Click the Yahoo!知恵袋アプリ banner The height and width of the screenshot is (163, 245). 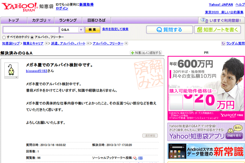pos(206,132)
